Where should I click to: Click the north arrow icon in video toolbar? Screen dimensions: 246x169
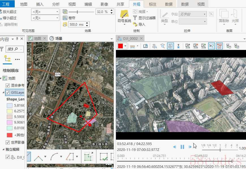tap(178, 46)
